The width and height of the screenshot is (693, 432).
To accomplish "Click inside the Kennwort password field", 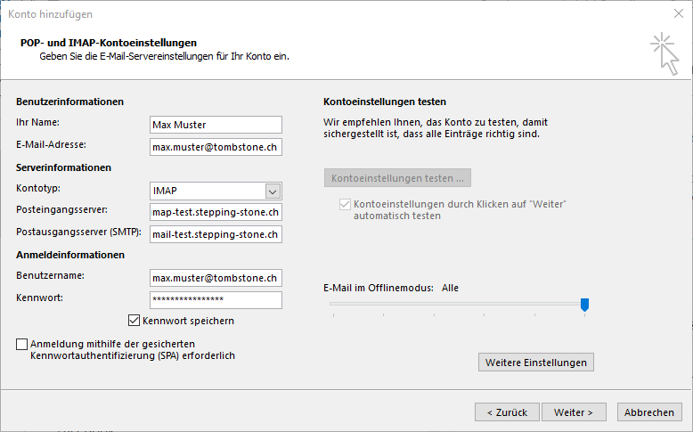I will [x=216, y=299].
